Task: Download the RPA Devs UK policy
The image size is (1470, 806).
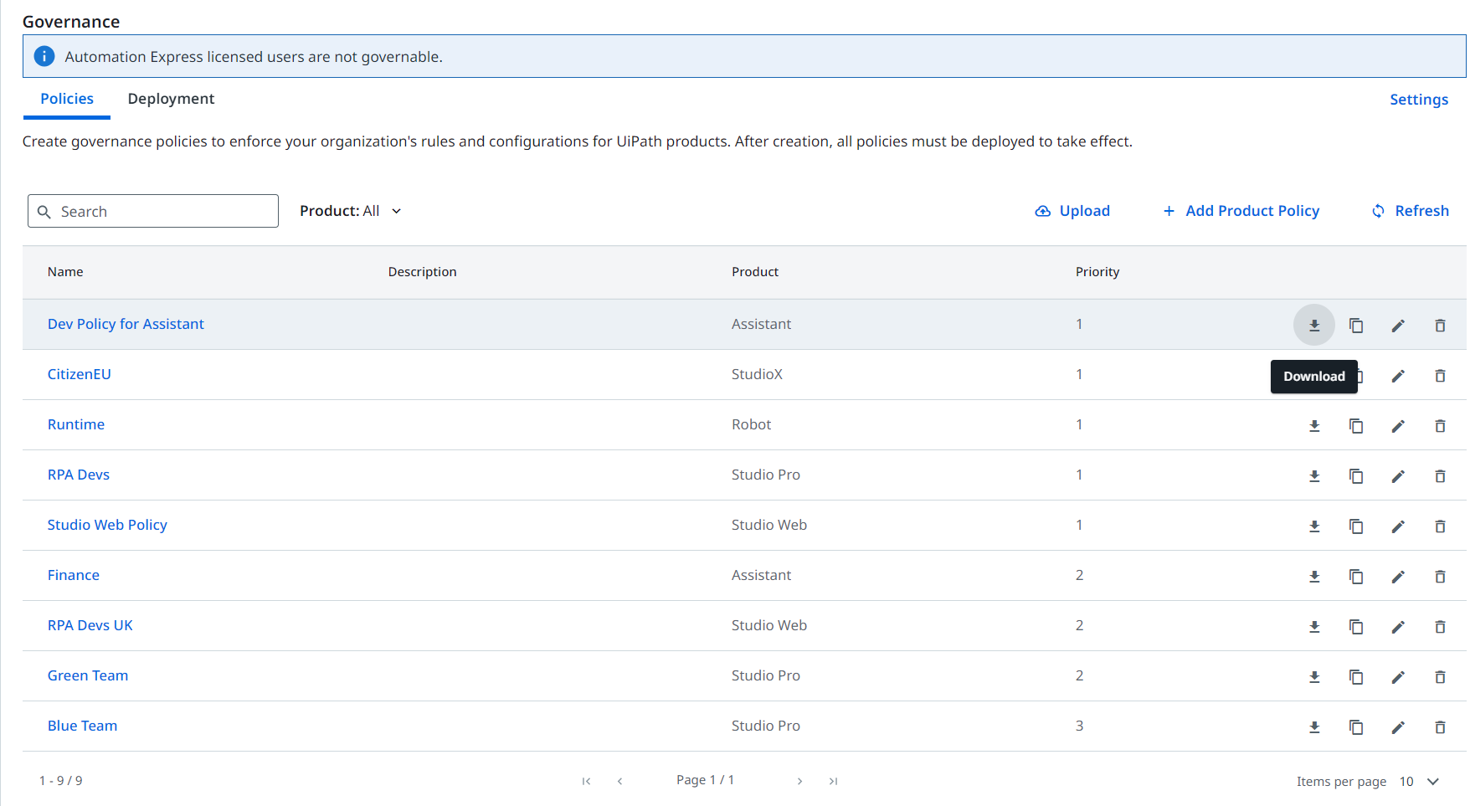Action: 1314,626
